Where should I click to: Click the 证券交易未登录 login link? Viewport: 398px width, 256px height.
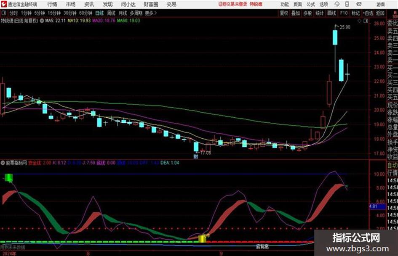coord(232,4)
